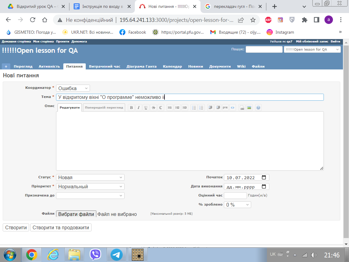Expand the Координатор tracker dropdown
The image size is (349, 262).
pos(73,88)
